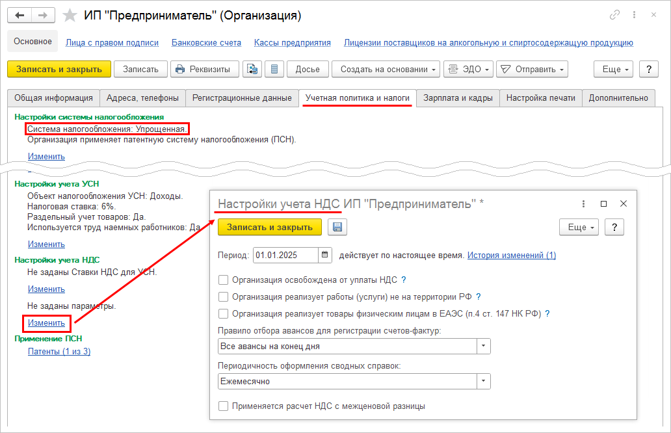The image size is (671, 433).
Task: Switch to Дополнительно tab
Action: tap(618, 98)
